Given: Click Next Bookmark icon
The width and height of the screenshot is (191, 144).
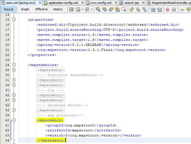Looking at the screenshot, I should 138,9.
